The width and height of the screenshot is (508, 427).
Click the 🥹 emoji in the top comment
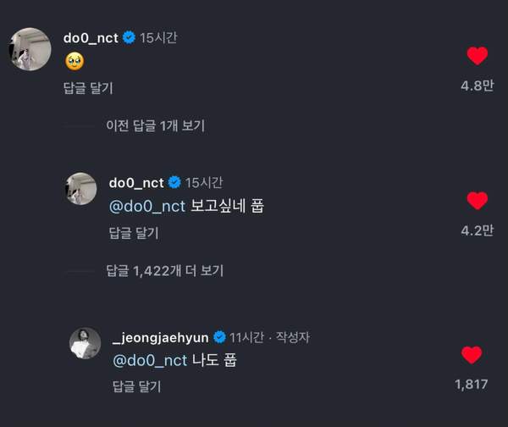73,60
